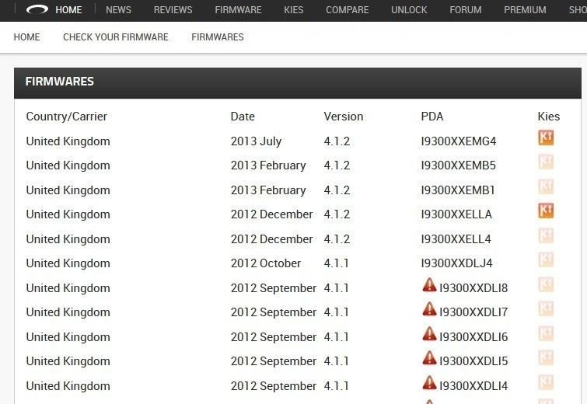Click the Version column header

[x=344, y=117]
